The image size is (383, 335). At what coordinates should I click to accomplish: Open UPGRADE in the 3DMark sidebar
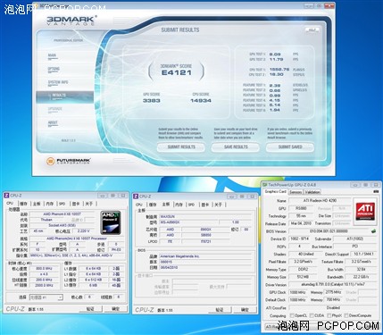tap(55, 109)
